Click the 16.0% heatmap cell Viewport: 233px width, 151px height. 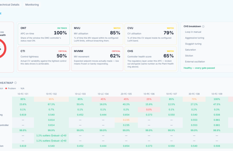point(103,104)
